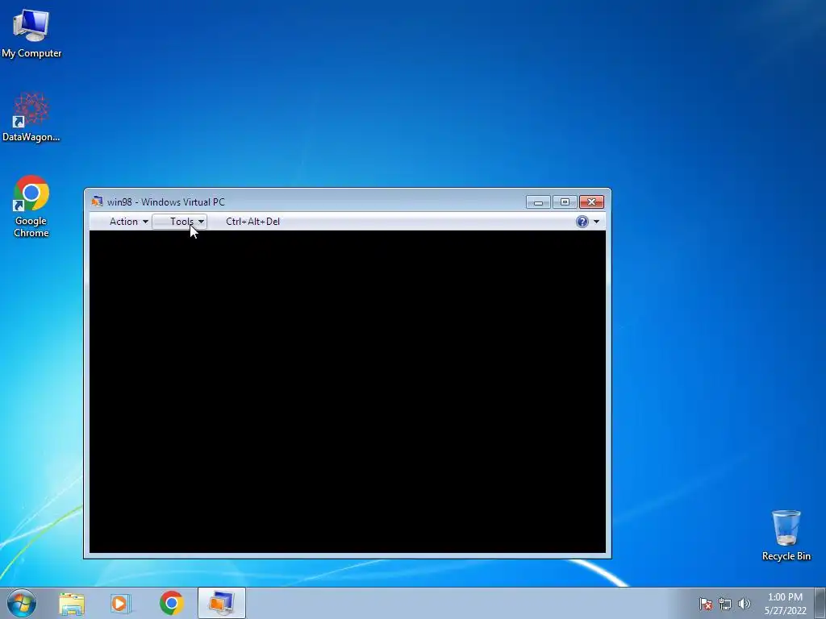Select the My Computer desktop icon
Screen dimensions: 826x619
31,34
